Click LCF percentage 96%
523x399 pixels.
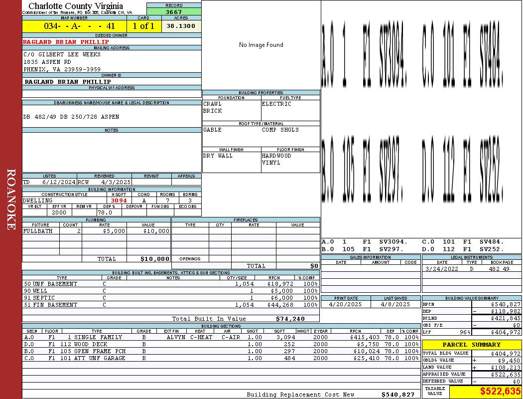coord(465,332)
